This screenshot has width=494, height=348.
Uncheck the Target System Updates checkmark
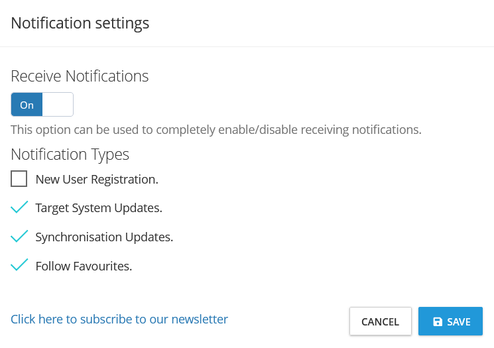click(x=19, y=207)
